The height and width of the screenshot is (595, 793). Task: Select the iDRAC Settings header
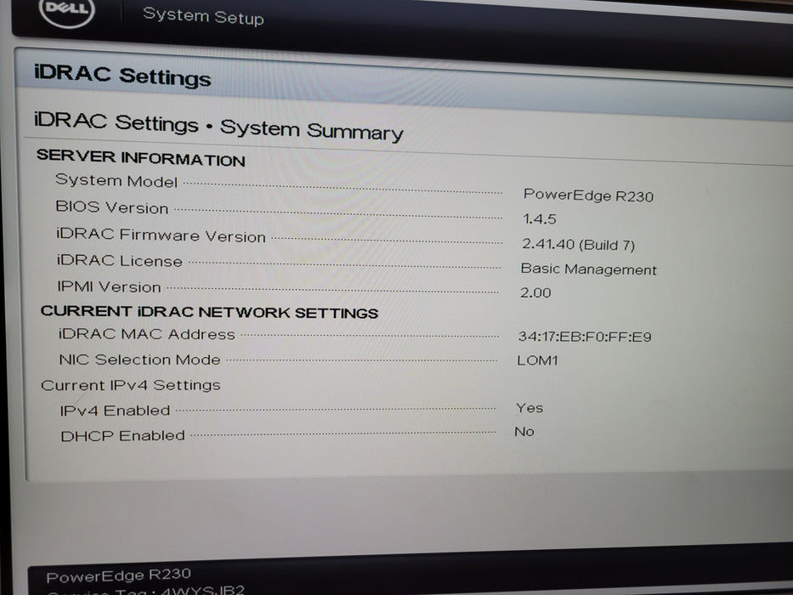pos(122,76)
